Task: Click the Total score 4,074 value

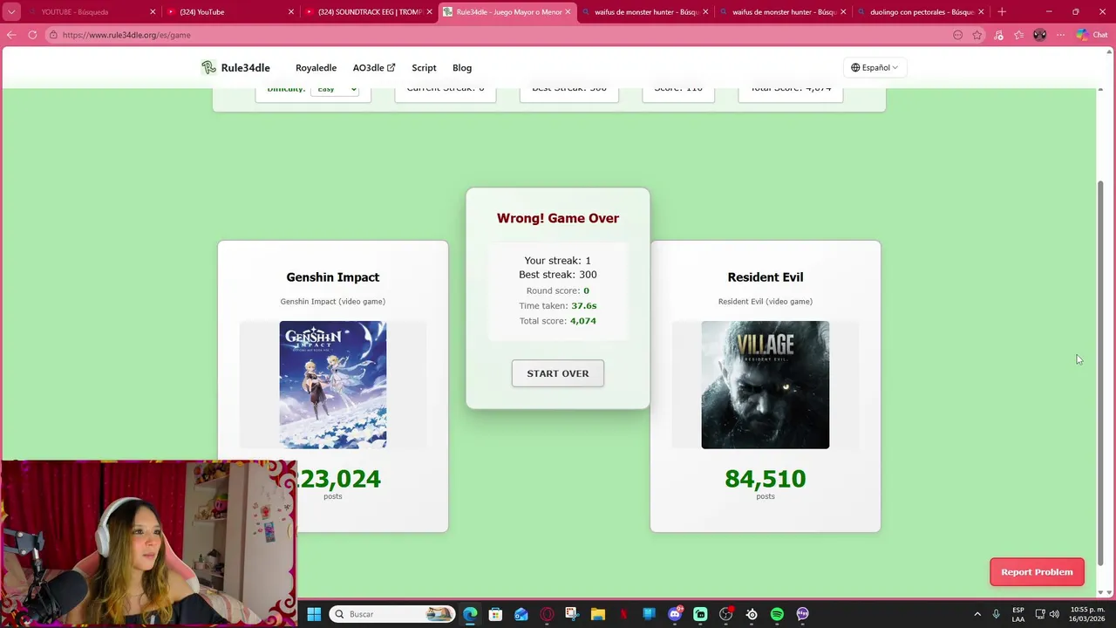Action: (583, 321)
